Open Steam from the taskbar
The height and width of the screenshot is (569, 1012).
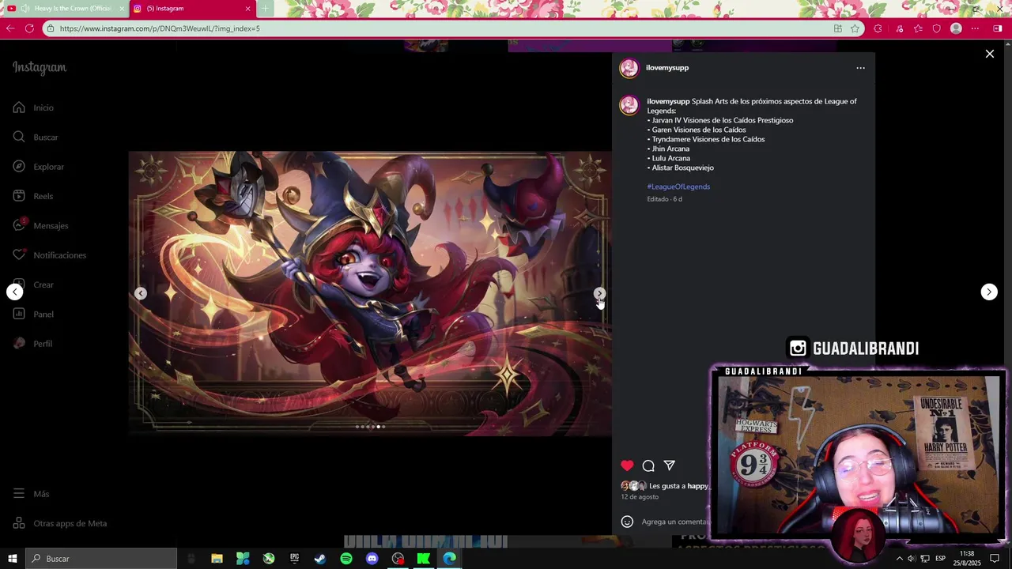coord(320,559)
